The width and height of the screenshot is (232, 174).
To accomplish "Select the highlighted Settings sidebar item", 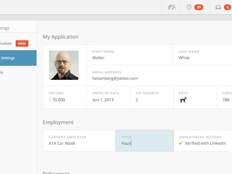I will point(18,58).
